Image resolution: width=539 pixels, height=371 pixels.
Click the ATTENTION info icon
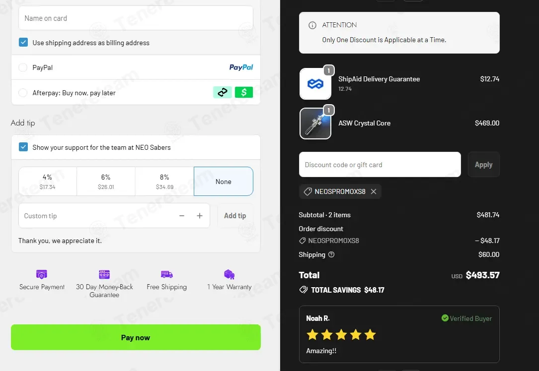click(x=312, y=25)
